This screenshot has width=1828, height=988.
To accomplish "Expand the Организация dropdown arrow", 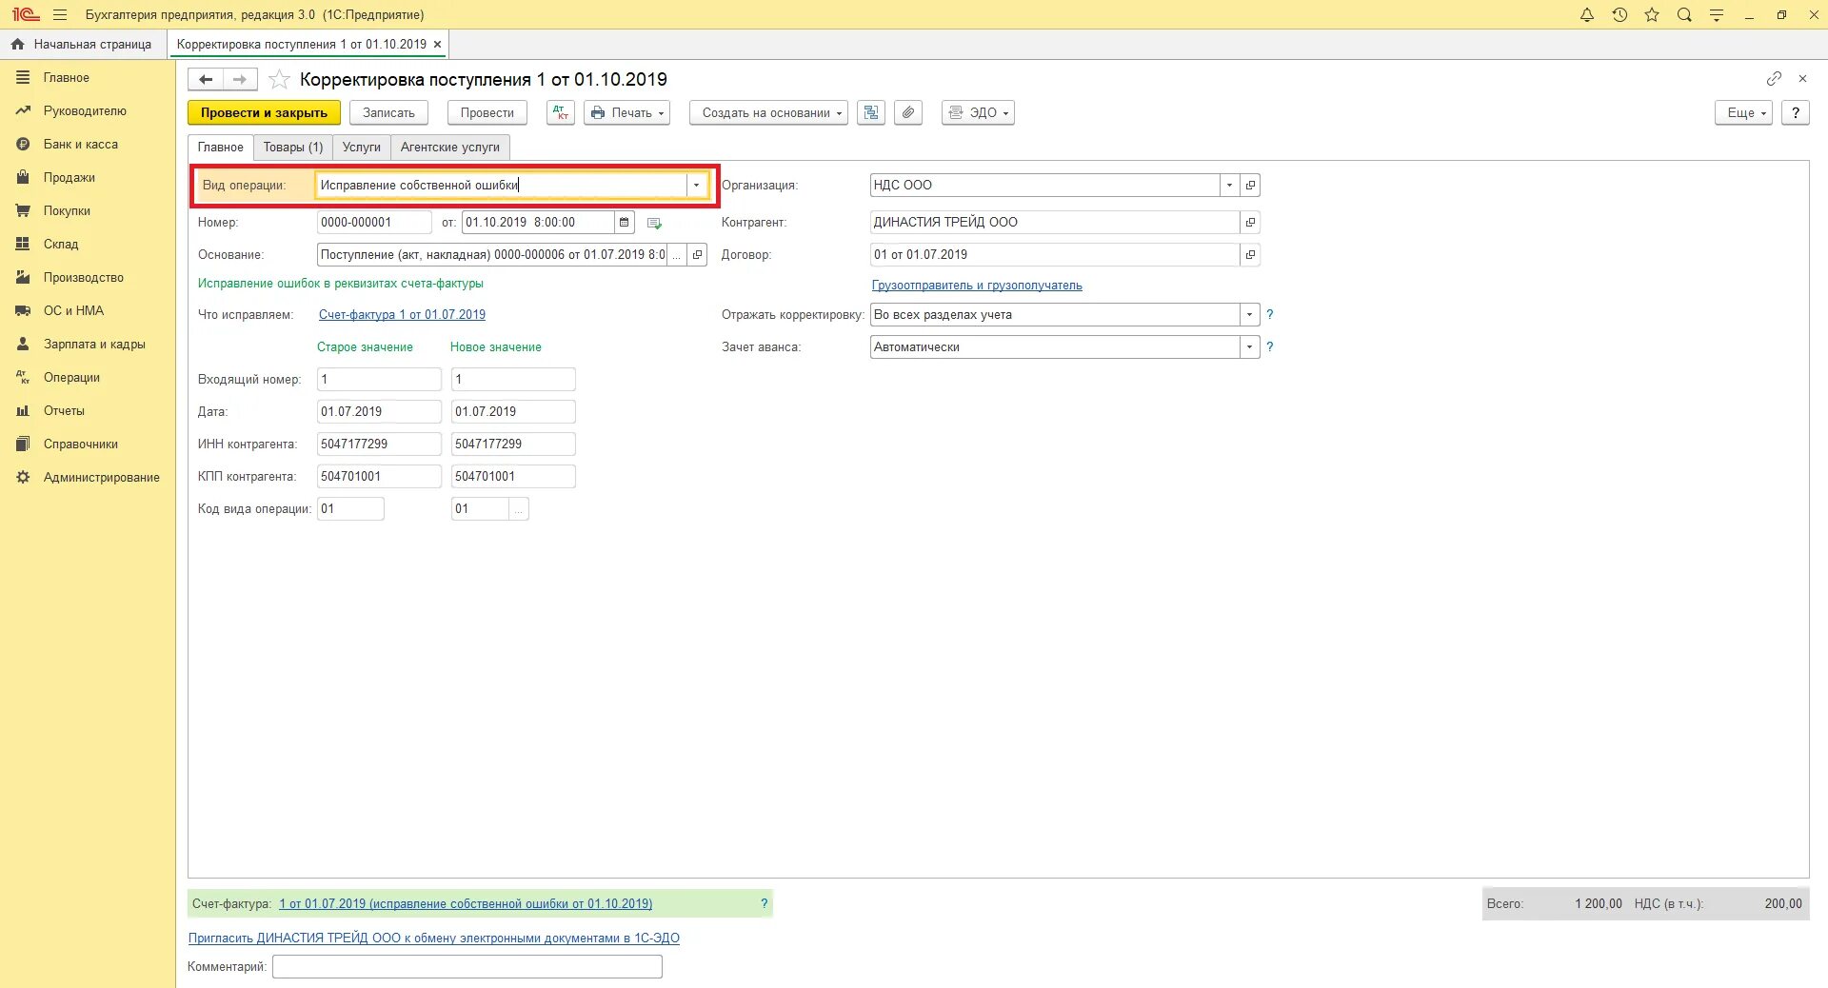I will (x=1230, y=185).
